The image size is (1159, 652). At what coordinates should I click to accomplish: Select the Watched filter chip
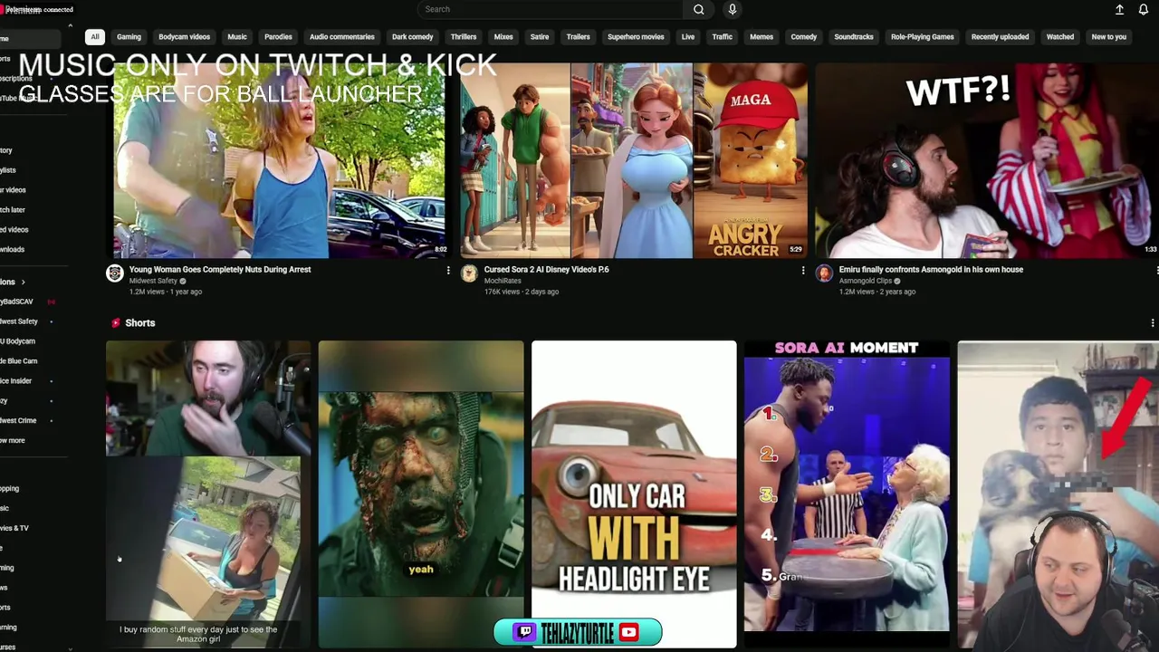coord(1060,37)
